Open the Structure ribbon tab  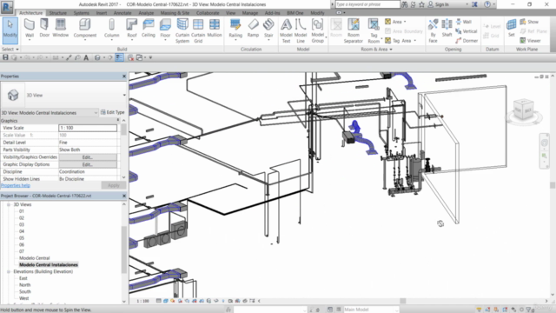pyautogui.click(x=58, y=13)
